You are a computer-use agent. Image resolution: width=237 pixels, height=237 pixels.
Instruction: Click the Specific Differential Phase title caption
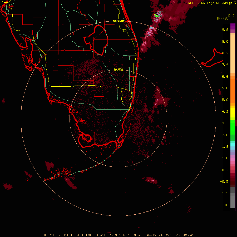point(118,235)
